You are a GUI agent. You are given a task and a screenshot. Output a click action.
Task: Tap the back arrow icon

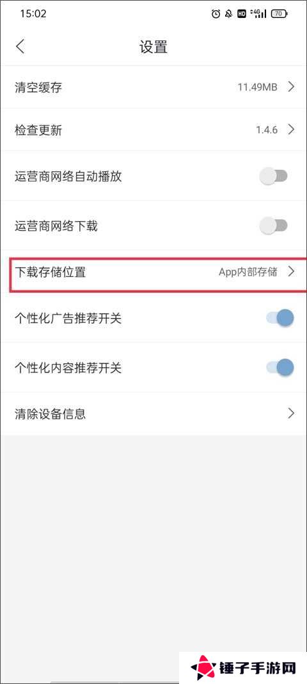click(20, 47)
